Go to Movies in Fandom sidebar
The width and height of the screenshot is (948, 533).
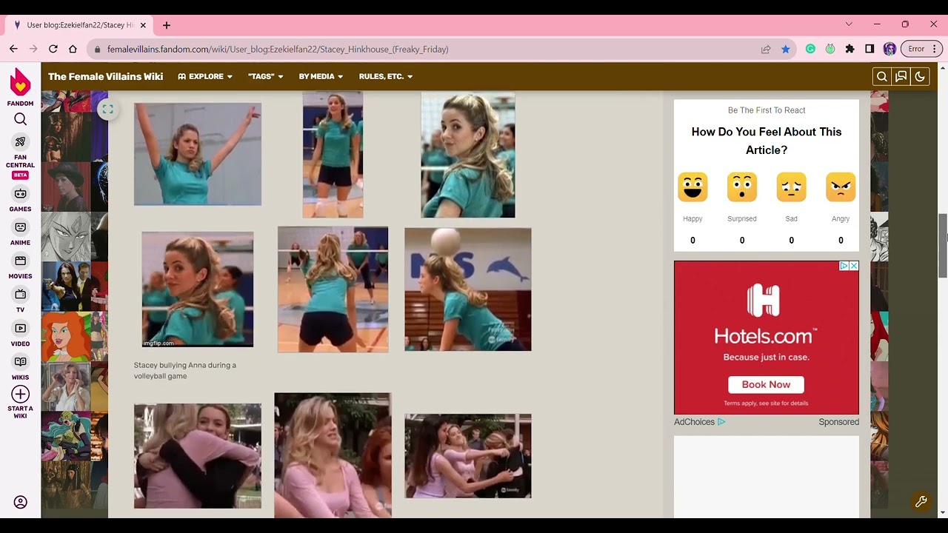click(x=20, y=266)
